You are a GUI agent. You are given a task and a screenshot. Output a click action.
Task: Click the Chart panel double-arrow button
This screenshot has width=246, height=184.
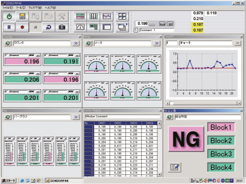pyautogui.click(x=237, y=43)
